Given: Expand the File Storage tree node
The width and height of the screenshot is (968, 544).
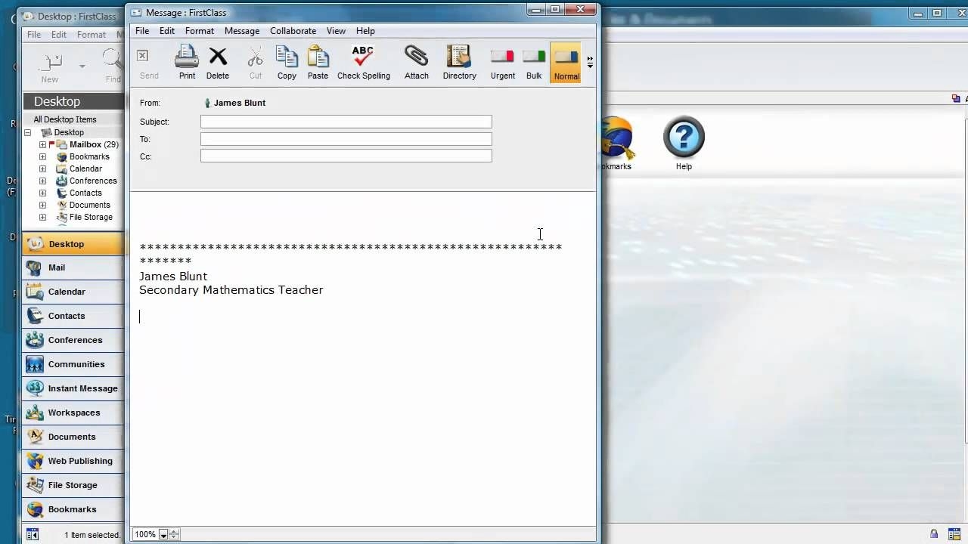Looking at the screenshot, I should (43, 217).
